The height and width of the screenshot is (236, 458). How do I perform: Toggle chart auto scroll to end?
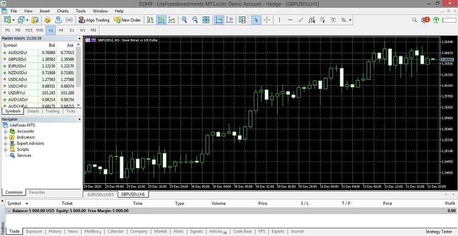pos(219,20)
